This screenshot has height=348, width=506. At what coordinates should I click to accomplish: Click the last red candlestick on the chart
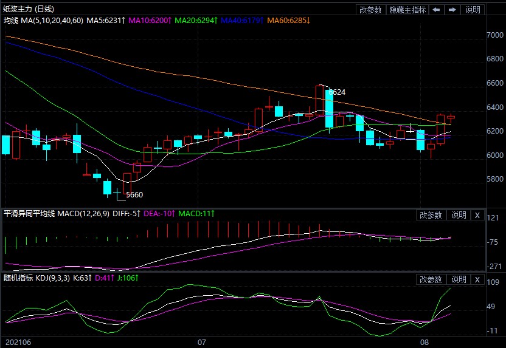click(451, 118)
